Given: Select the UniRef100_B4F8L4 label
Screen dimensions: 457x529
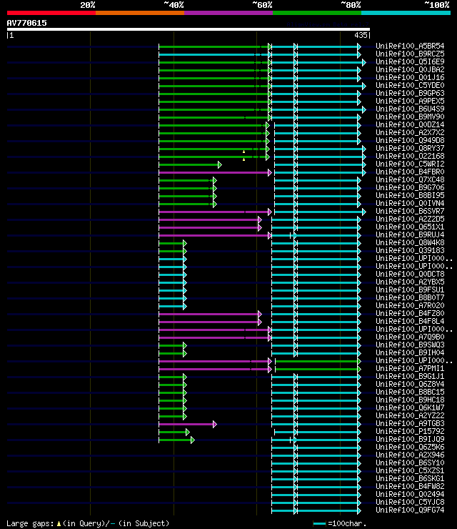Looking at the screenshot, I should click(x=410, y=321).
